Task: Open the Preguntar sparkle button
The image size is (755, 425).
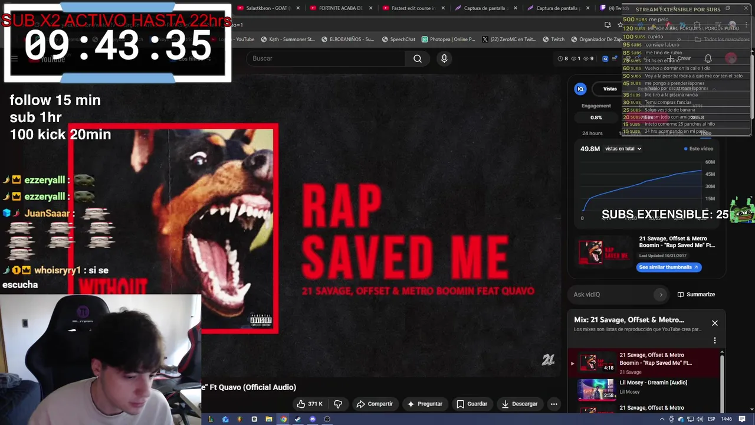Action: 425,404
